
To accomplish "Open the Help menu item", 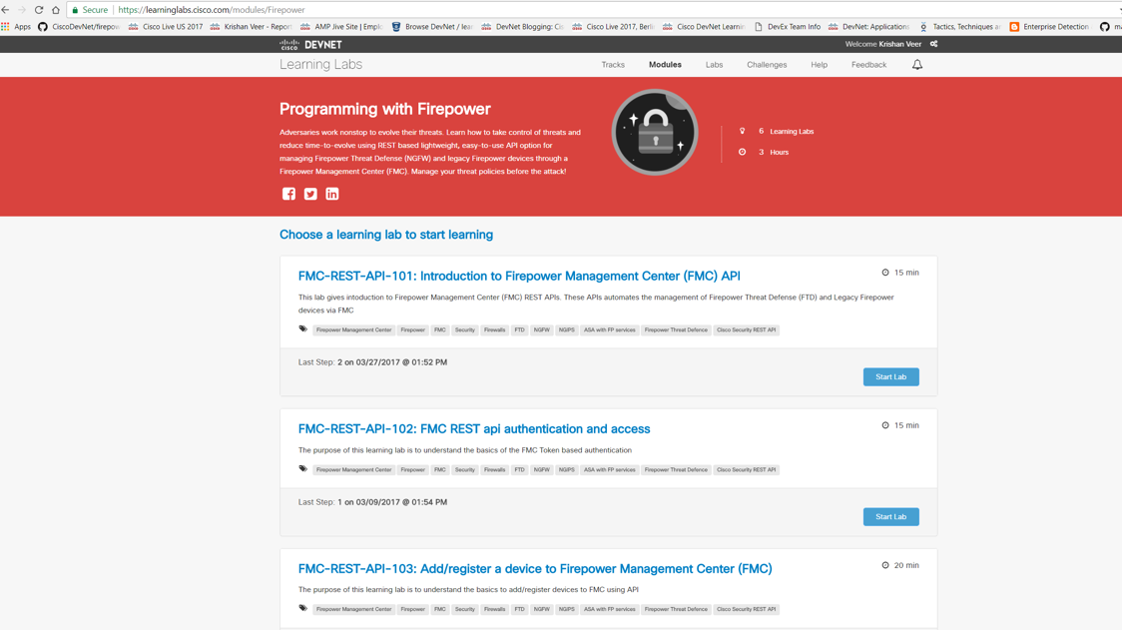I will (819, 65).
